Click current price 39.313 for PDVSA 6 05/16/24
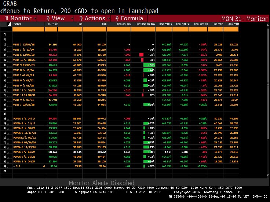Viewport: 270px width, 202px height. click(53, 143)
